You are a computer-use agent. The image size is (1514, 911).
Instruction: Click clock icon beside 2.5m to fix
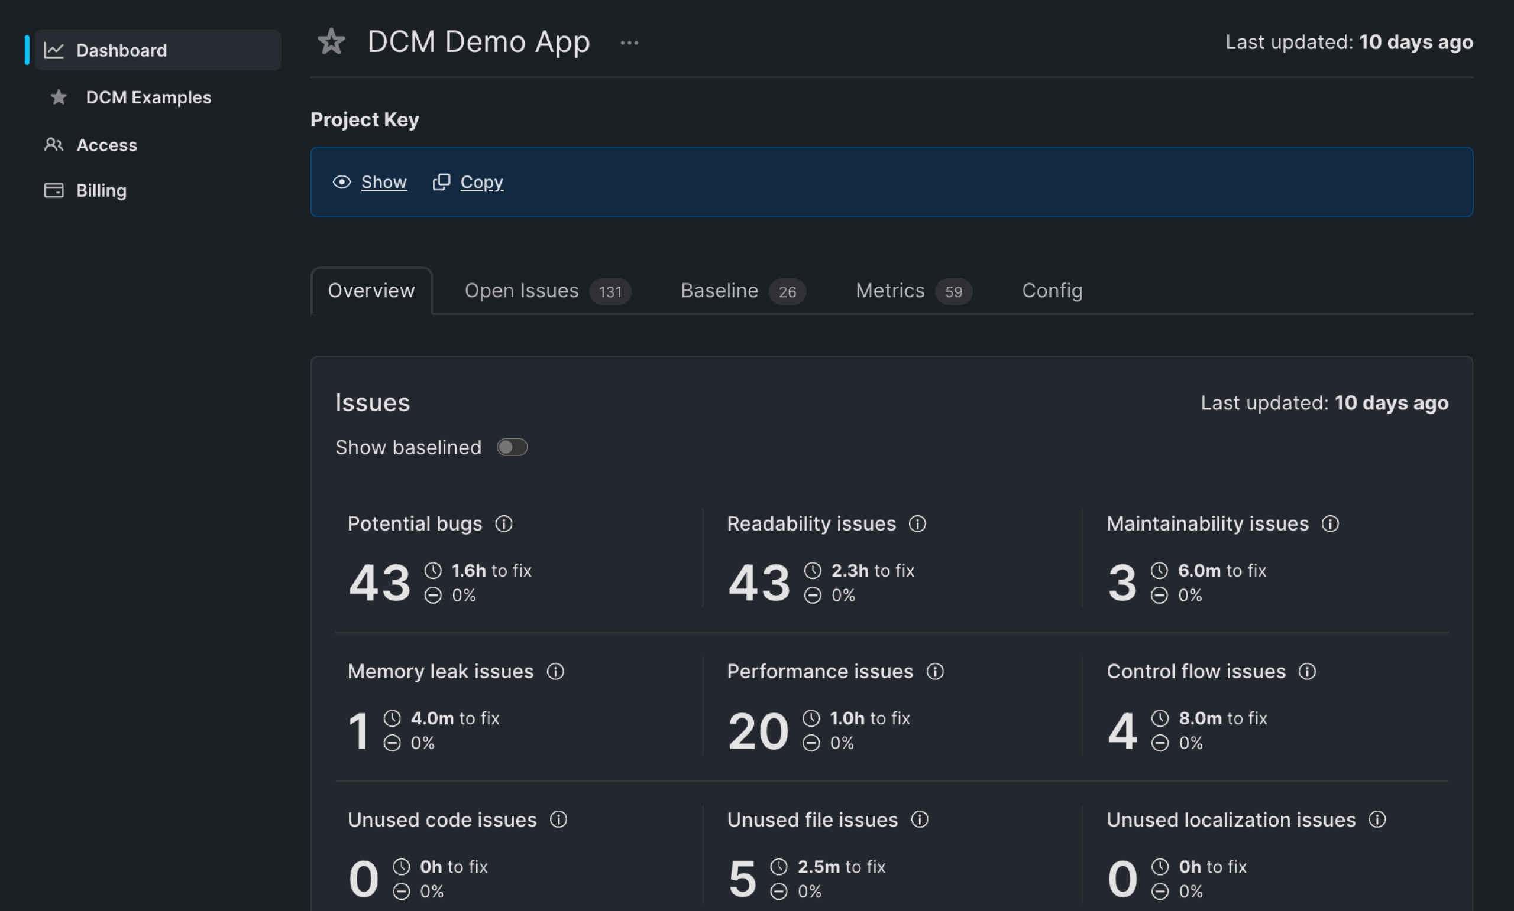point(779,867)
